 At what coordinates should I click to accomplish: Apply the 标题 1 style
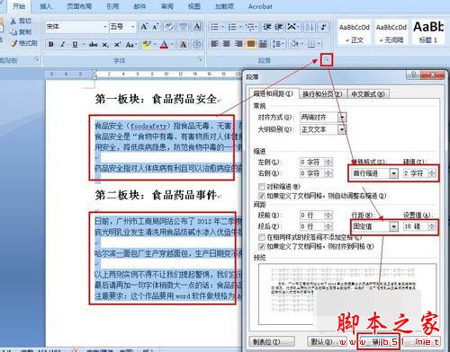click(x=428, y=32)
